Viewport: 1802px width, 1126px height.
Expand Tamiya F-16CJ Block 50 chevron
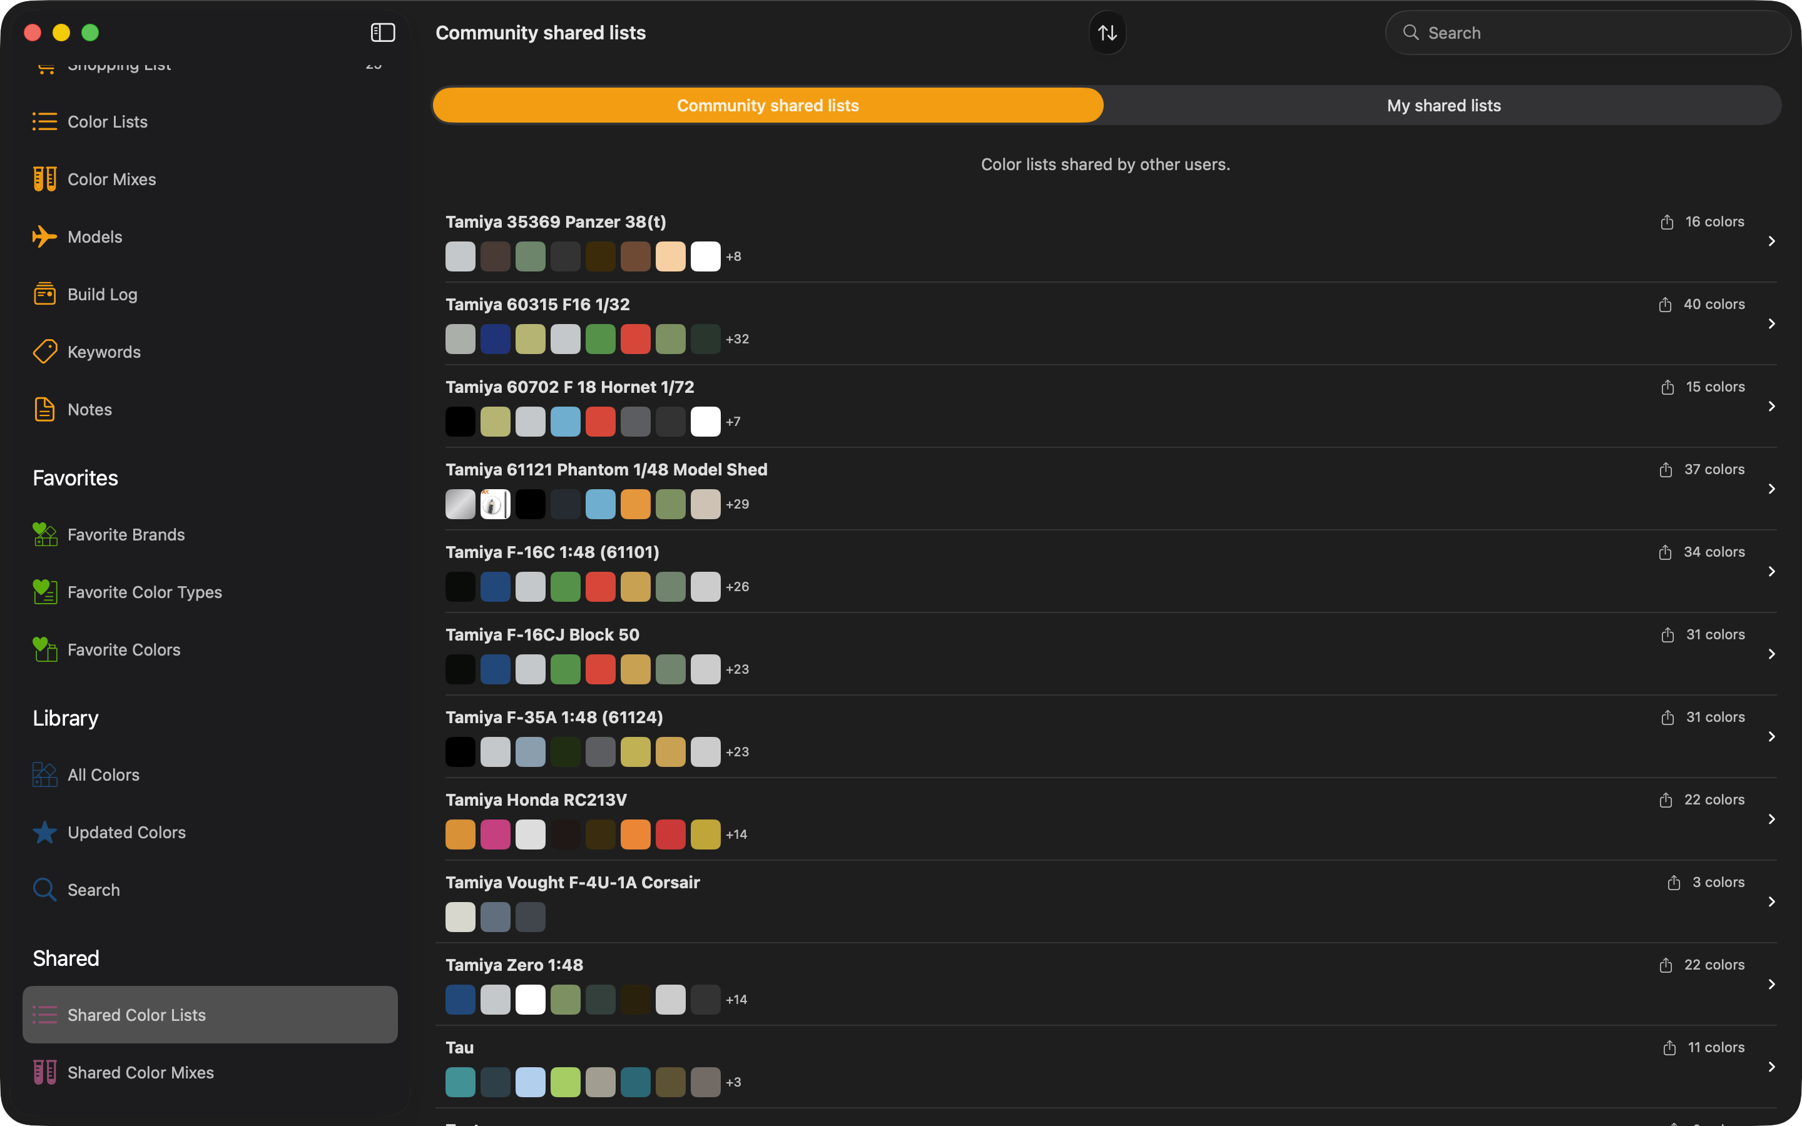coord(1771,654)
